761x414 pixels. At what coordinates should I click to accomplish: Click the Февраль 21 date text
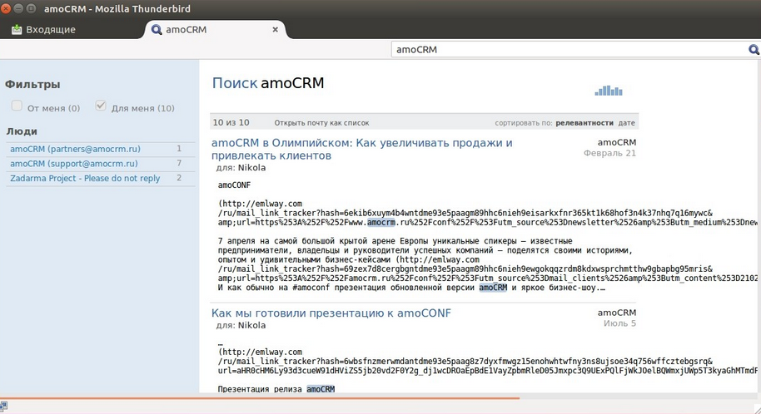(x=609, y=153)
